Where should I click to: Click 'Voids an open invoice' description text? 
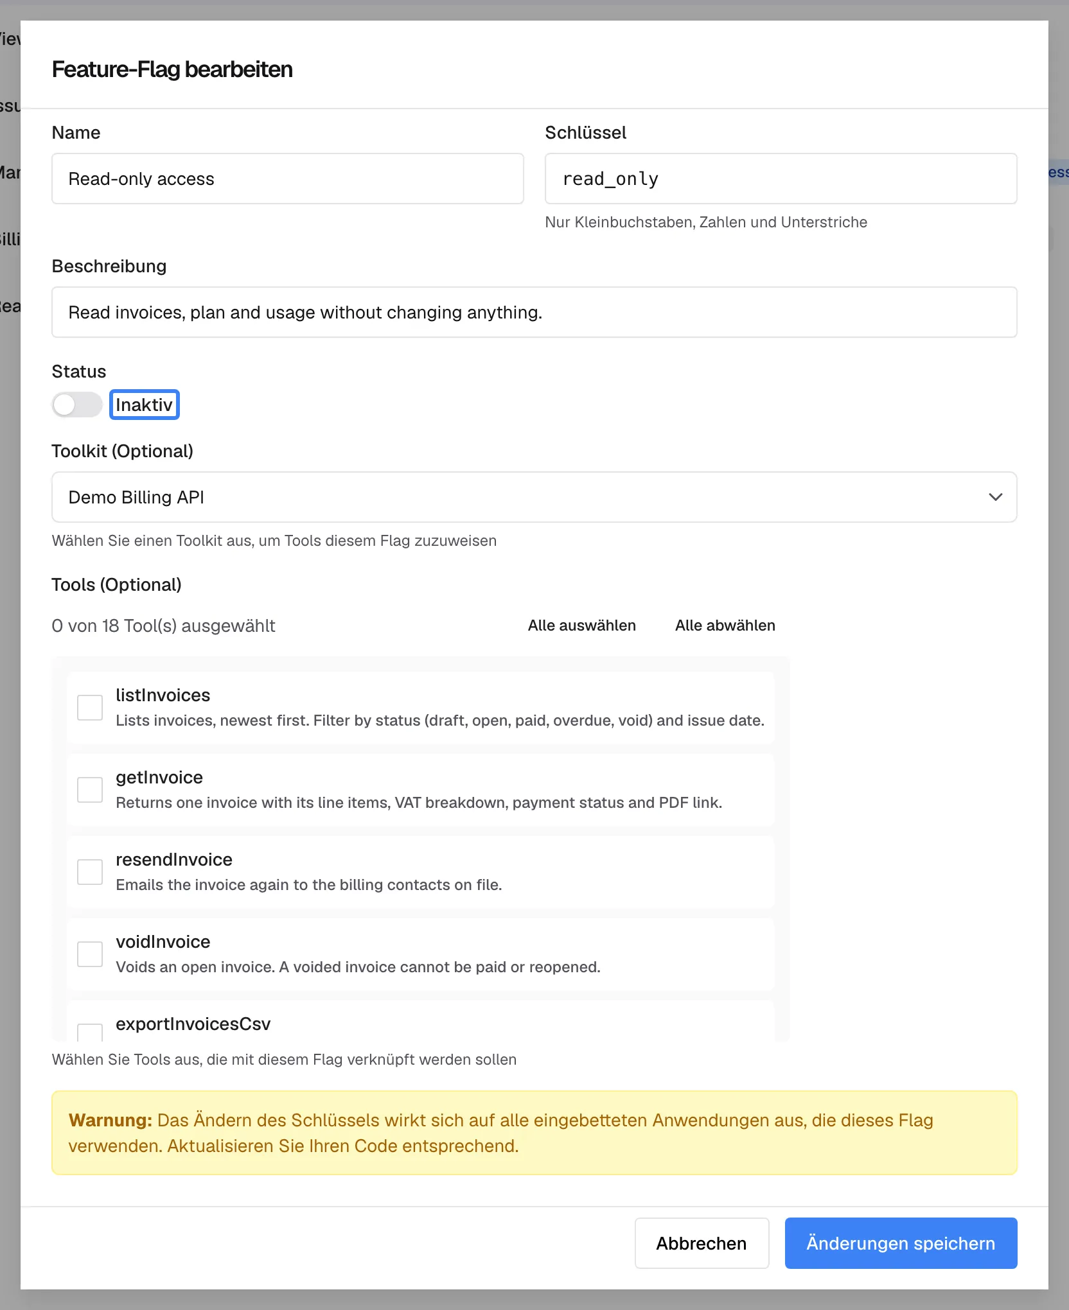click(x=358, y=967)
